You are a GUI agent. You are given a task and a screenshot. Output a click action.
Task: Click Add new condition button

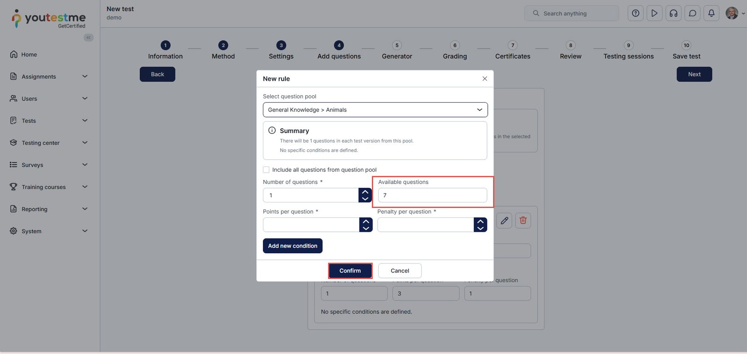tap(292, 246)
